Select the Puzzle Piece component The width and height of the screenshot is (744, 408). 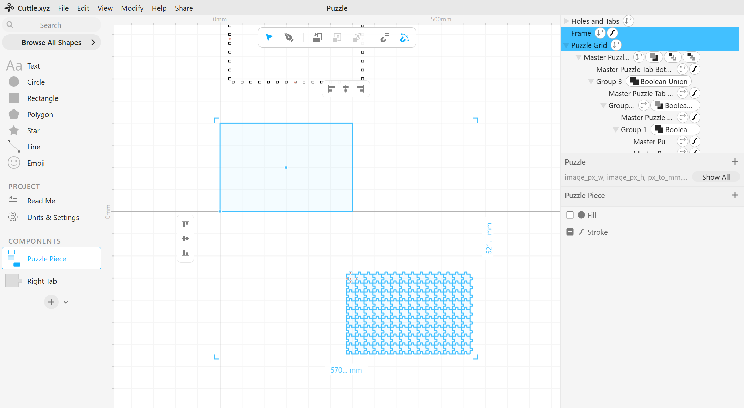[52, 258]
